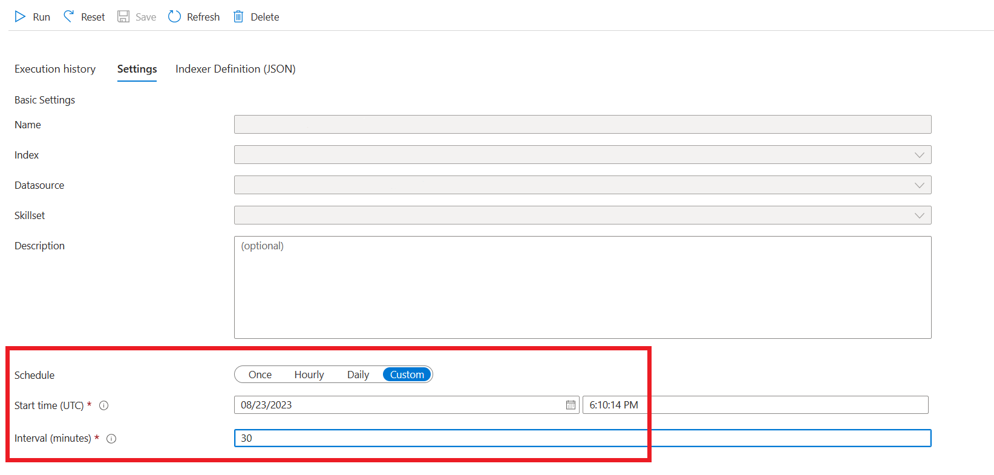Viewport: 994px width, 475px height.
Task: Click the Start time (UTC) label
Action: point(49,405)
